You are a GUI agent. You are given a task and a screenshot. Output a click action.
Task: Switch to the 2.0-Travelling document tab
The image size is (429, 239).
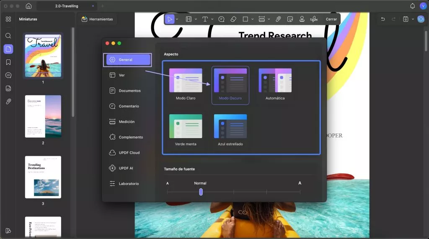point(67,6)
